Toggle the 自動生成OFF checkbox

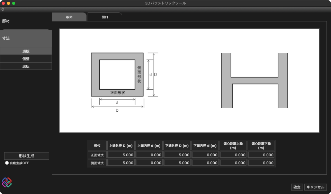pyautogui.click(x=7, y=163)
